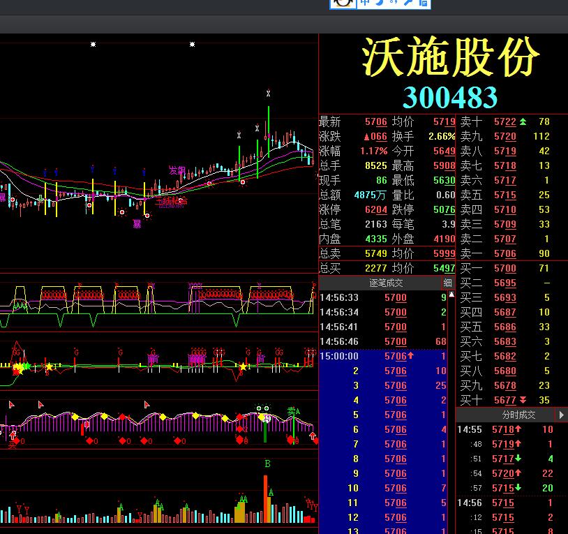
Task: Click the 总额 value 4875万
Action: [370, 195]
